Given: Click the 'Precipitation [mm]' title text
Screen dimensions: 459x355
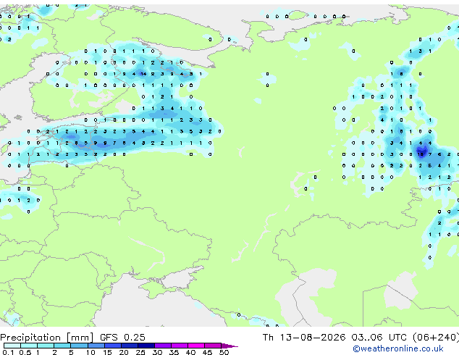Looking at the screenshot, I should point(47,338).
